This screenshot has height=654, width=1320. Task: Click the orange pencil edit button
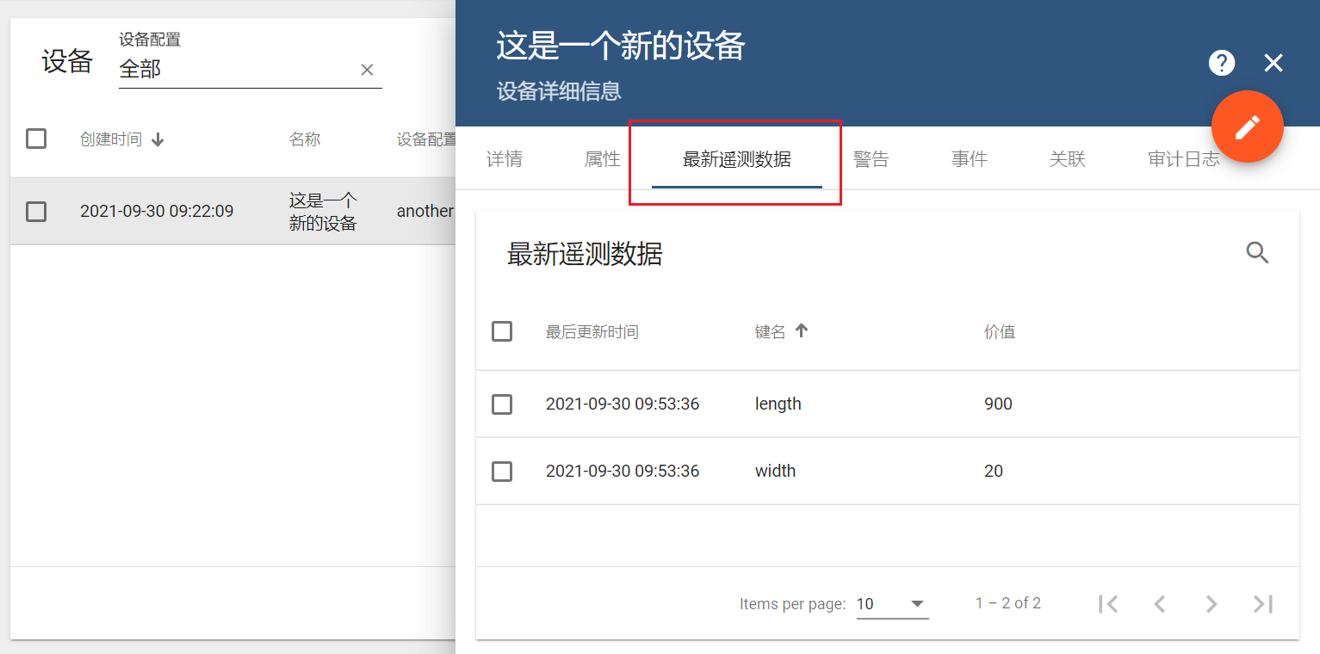pos(1248,126)
